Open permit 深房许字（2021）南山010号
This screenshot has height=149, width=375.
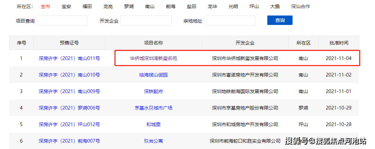click(x=69, y=75)
